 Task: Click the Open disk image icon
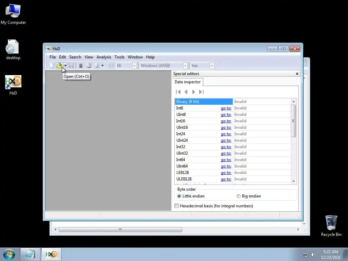pyautogui.click(x=97, y=66)
